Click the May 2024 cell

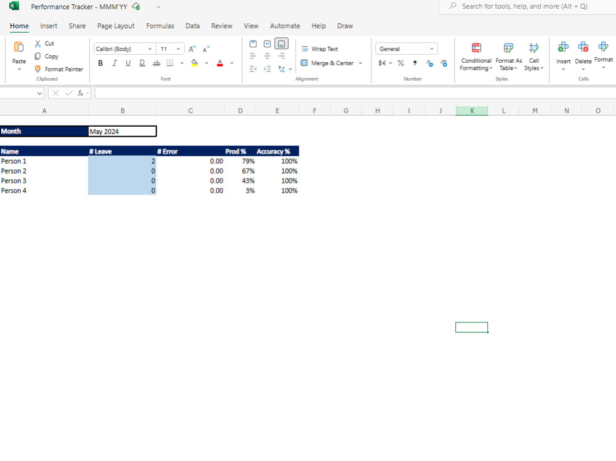tap(123, 132)
